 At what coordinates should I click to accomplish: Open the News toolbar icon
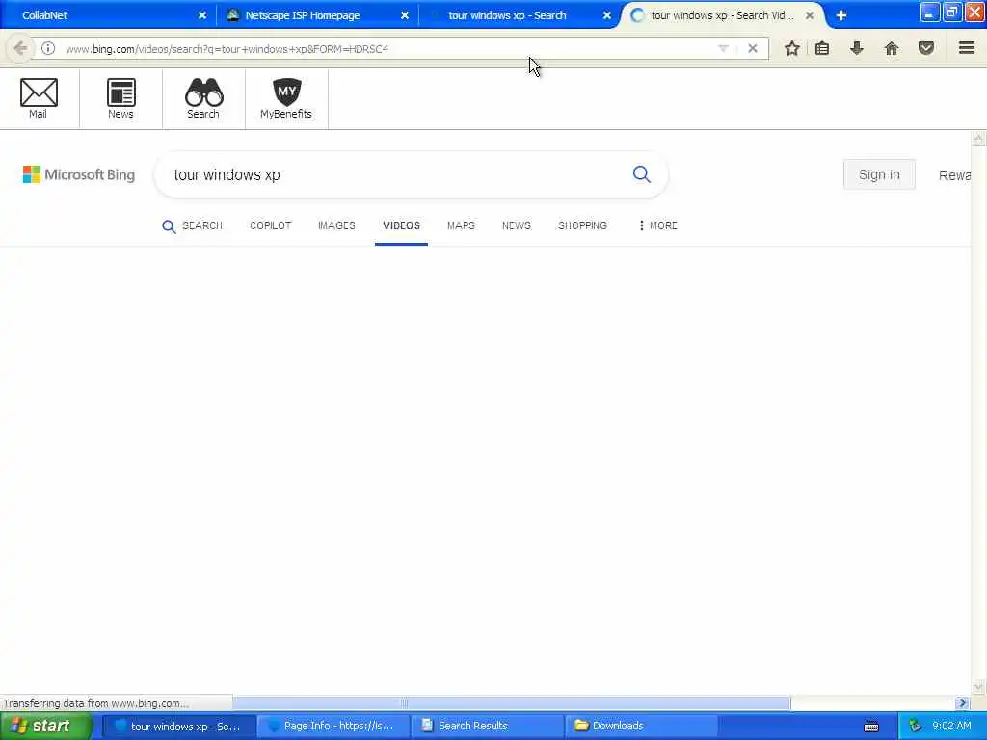click(120, 98)
